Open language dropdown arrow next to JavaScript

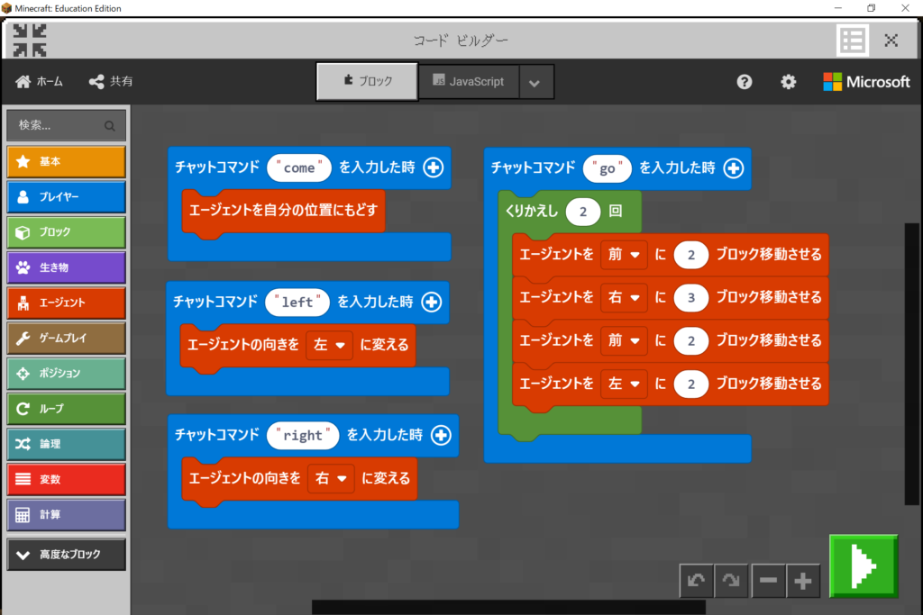(535, 83)
